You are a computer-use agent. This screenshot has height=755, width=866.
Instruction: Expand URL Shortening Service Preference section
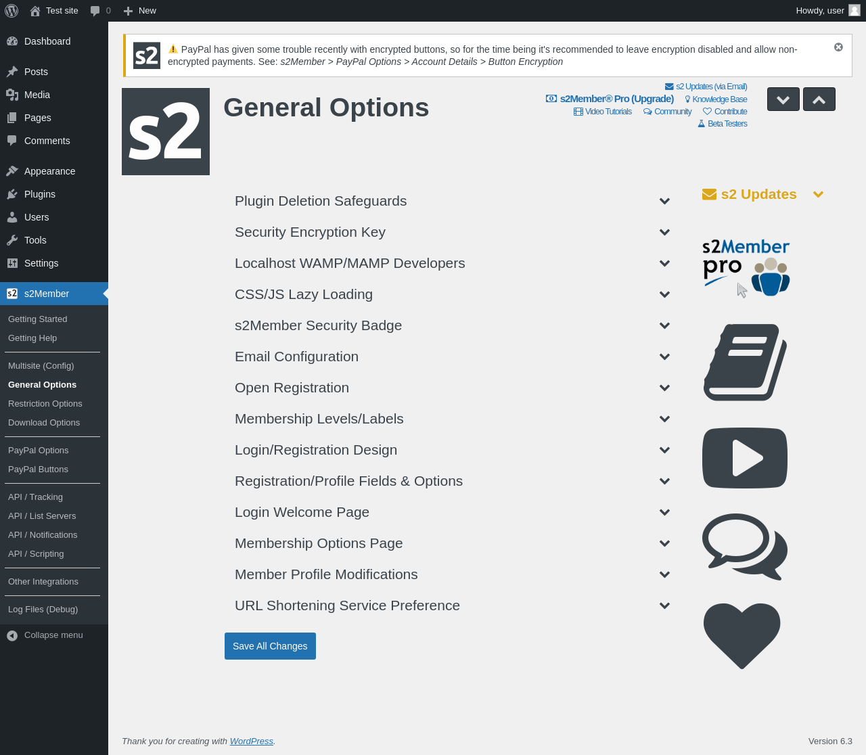[x=453, y=605]
